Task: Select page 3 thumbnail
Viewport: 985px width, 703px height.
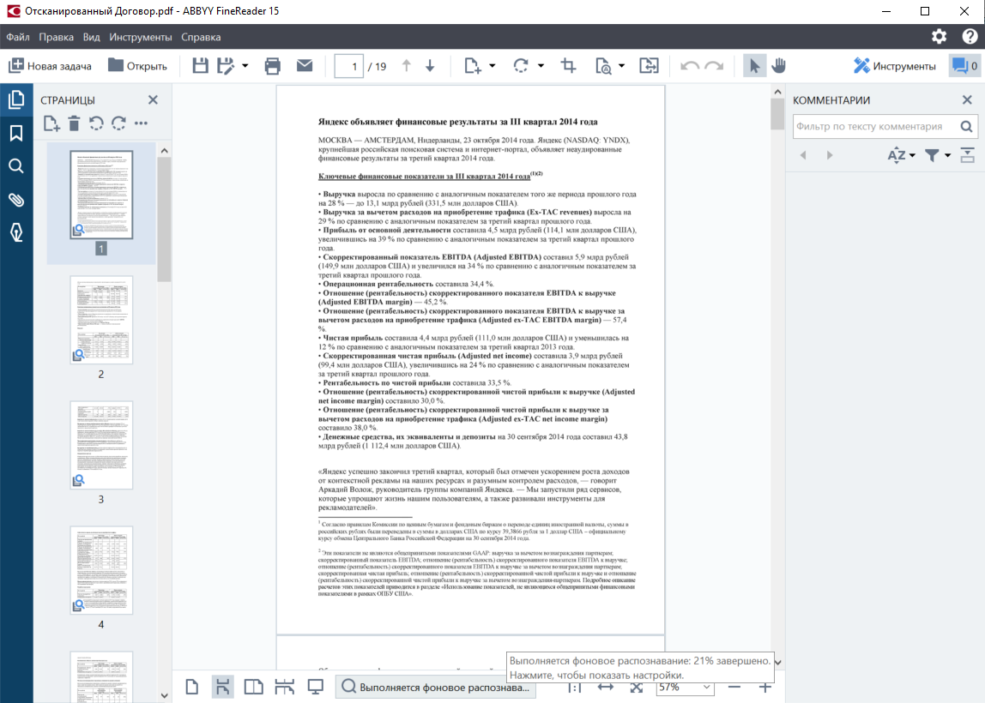Action: tap(101, 445)
